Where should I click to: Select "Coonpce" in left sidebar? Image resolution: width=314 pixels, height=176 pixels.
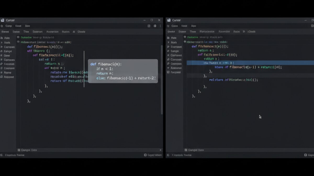click(x=9, y=68)
